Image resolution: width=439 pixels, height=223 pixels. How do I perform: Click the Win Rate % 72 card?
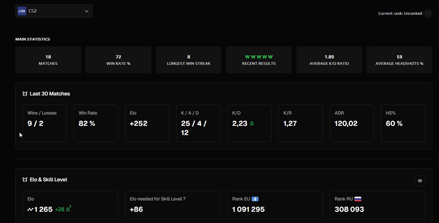[x=118, y=60]
